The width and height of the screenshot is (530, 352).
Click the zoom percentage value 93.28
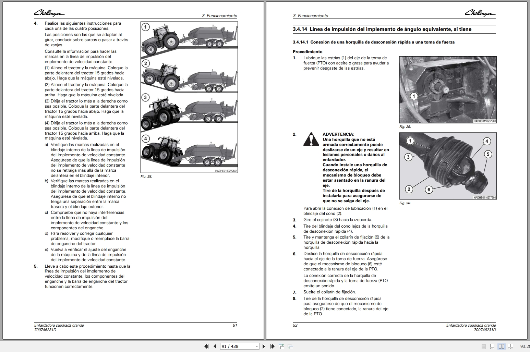(525, 347)
